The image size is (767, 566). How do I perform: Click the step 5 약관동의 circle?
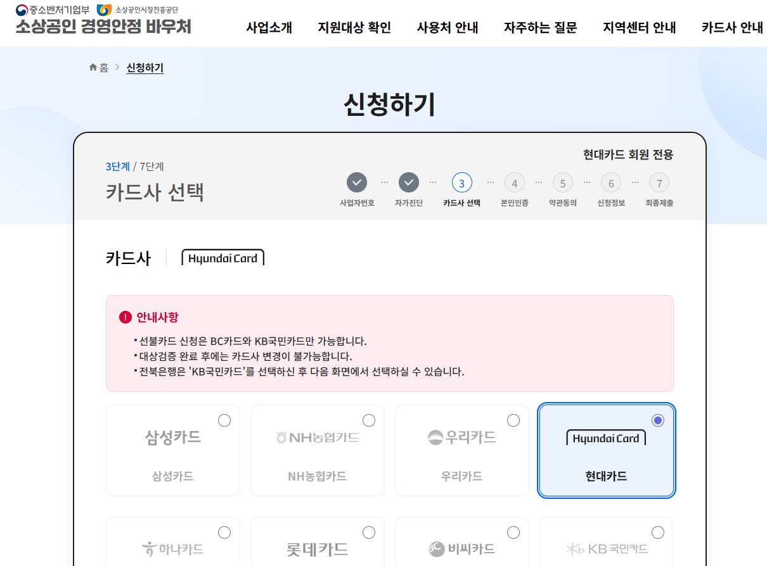coord(563,183)
